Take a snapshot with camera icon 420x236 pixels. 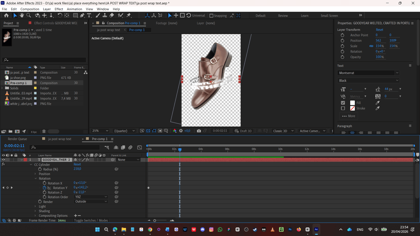click(199, 131)
